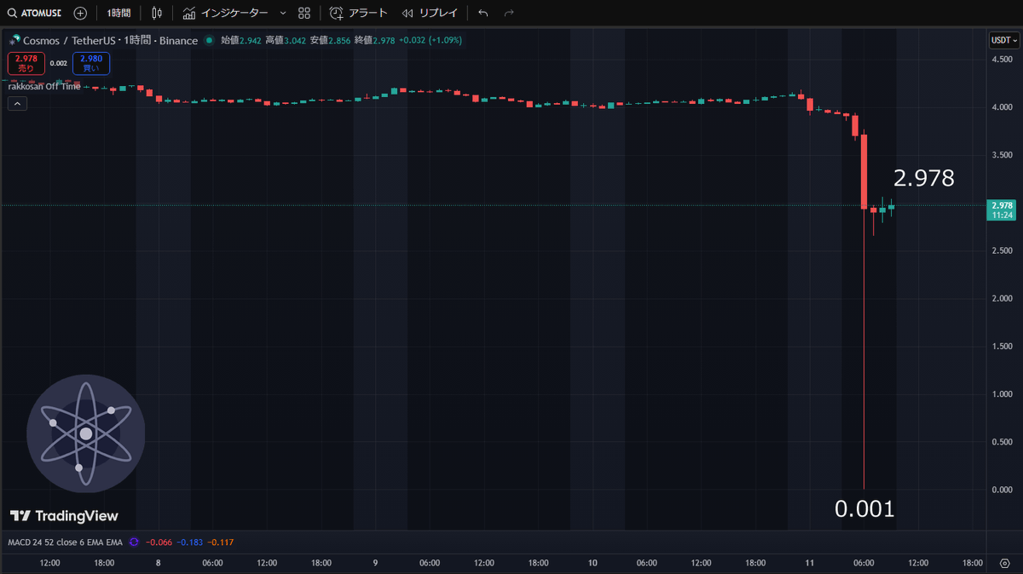Select the candle chart style icon

click(x=157, y=13)
